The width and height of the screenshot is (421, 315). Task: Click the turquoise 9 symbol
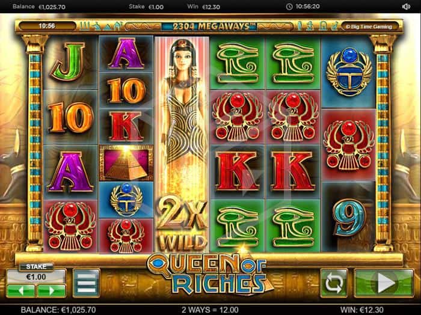tap(349, 217)
